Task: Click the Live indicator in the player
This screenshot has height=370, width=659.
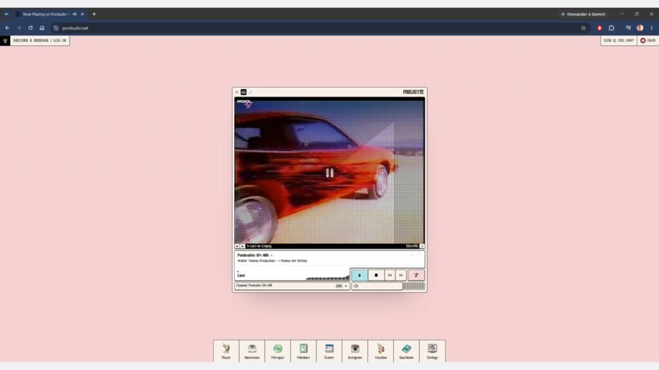Action: 241,275
